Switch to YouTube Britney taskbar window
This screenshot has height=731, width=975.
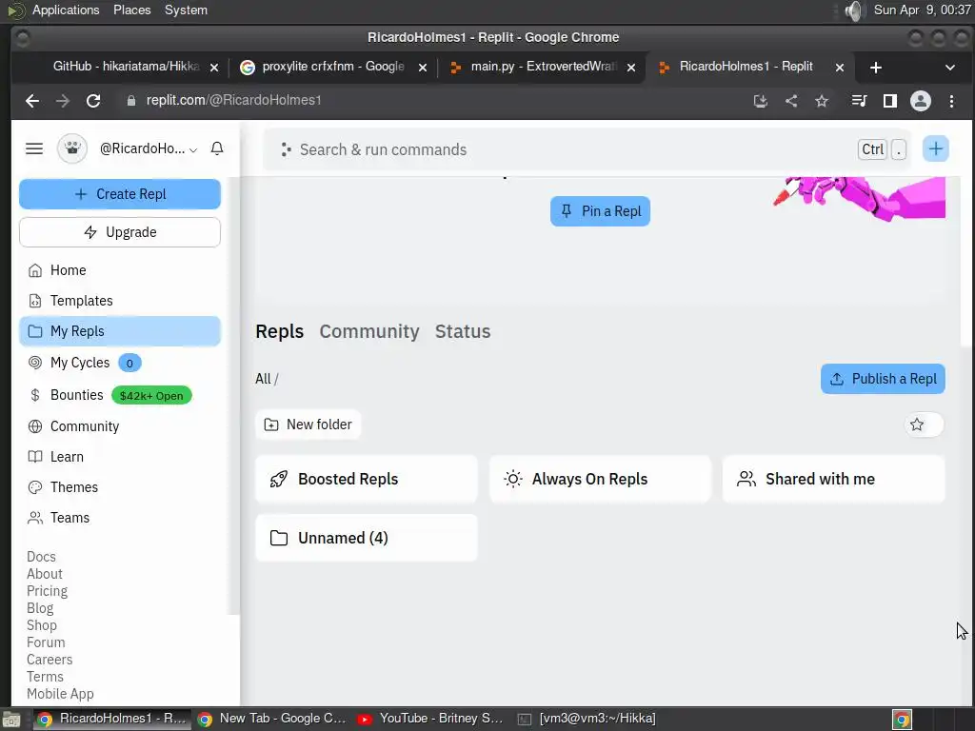coord(430,719)
